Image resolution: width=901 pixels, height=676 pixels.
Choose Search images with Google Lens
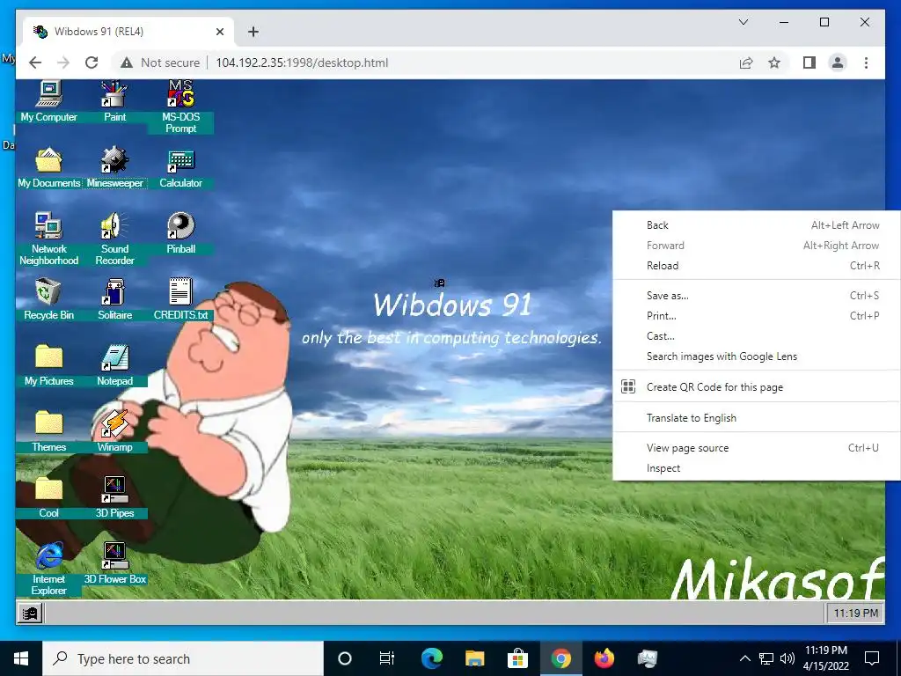coord(756,356)
